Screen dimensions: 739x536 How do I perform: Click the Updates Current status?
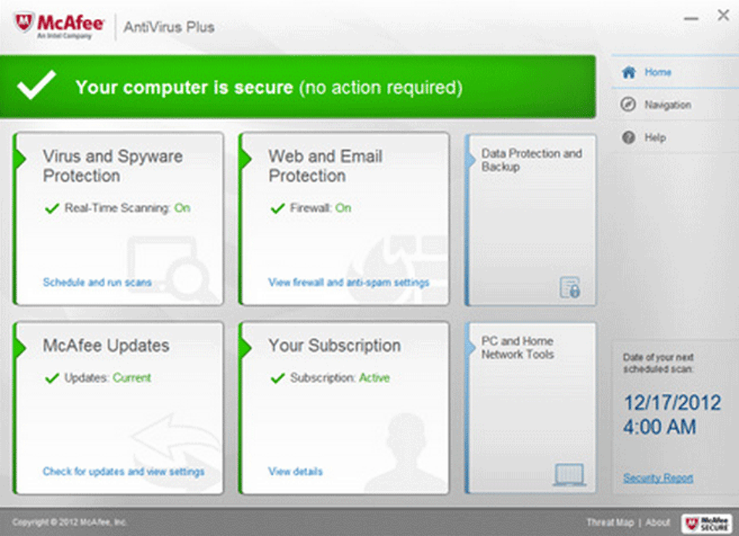tap(131, 378)
